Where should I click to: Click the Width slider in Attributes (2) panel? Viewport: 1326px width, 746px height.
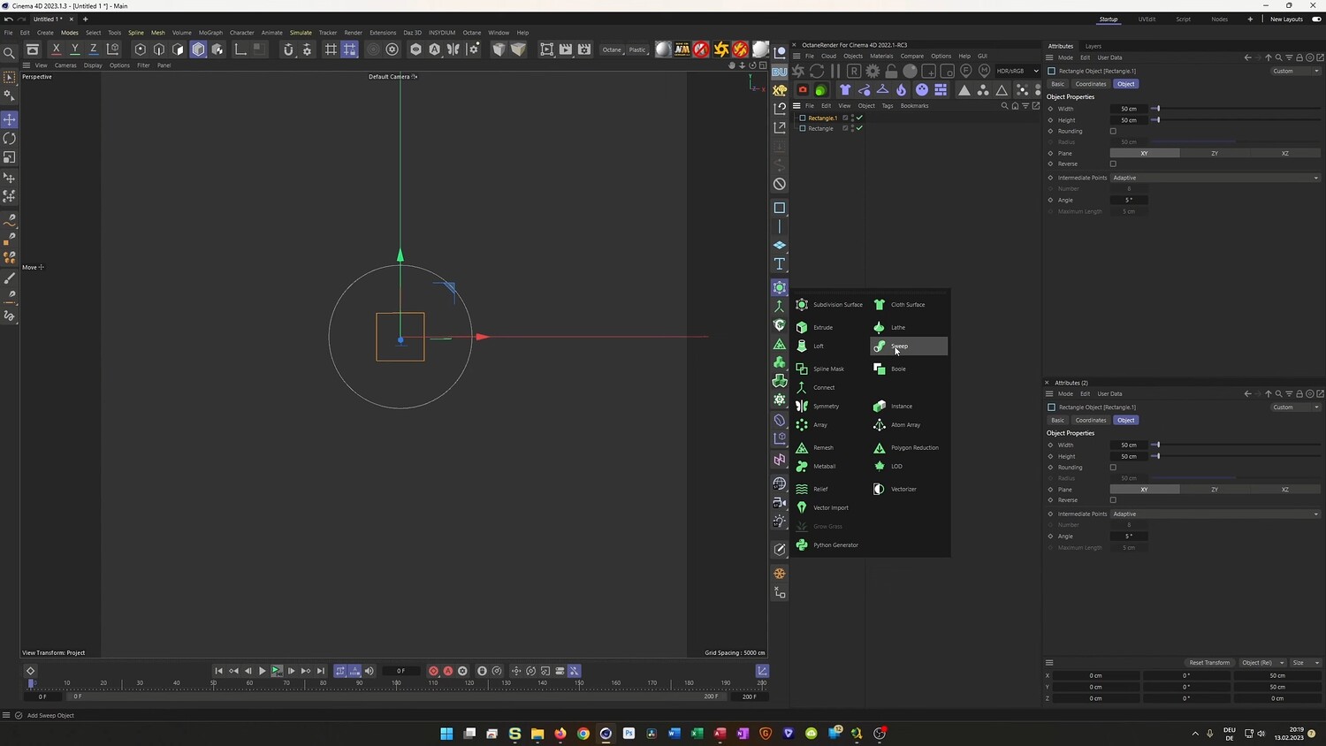[x=1236, y=445]
